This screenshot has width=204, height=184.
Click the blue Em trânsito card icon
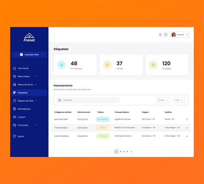pos(62,65)
